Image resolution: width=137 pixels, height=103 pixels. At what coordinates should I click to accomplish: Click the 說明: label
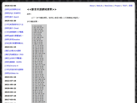click(29, 14)
